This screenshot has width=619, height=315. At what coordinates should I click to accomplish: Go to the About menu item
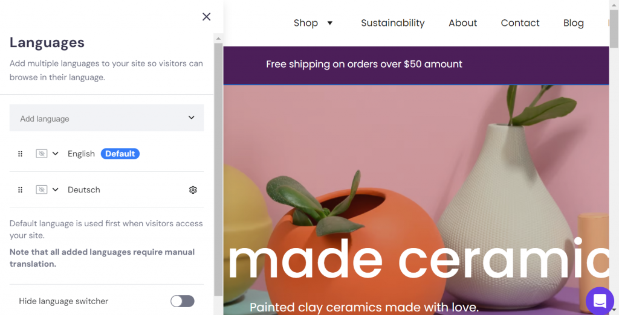tap(462, 23)
